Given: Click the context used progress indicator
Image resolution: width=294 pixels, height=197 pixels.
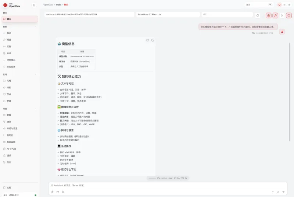Looking at the screenshot, I should [168, 178].
